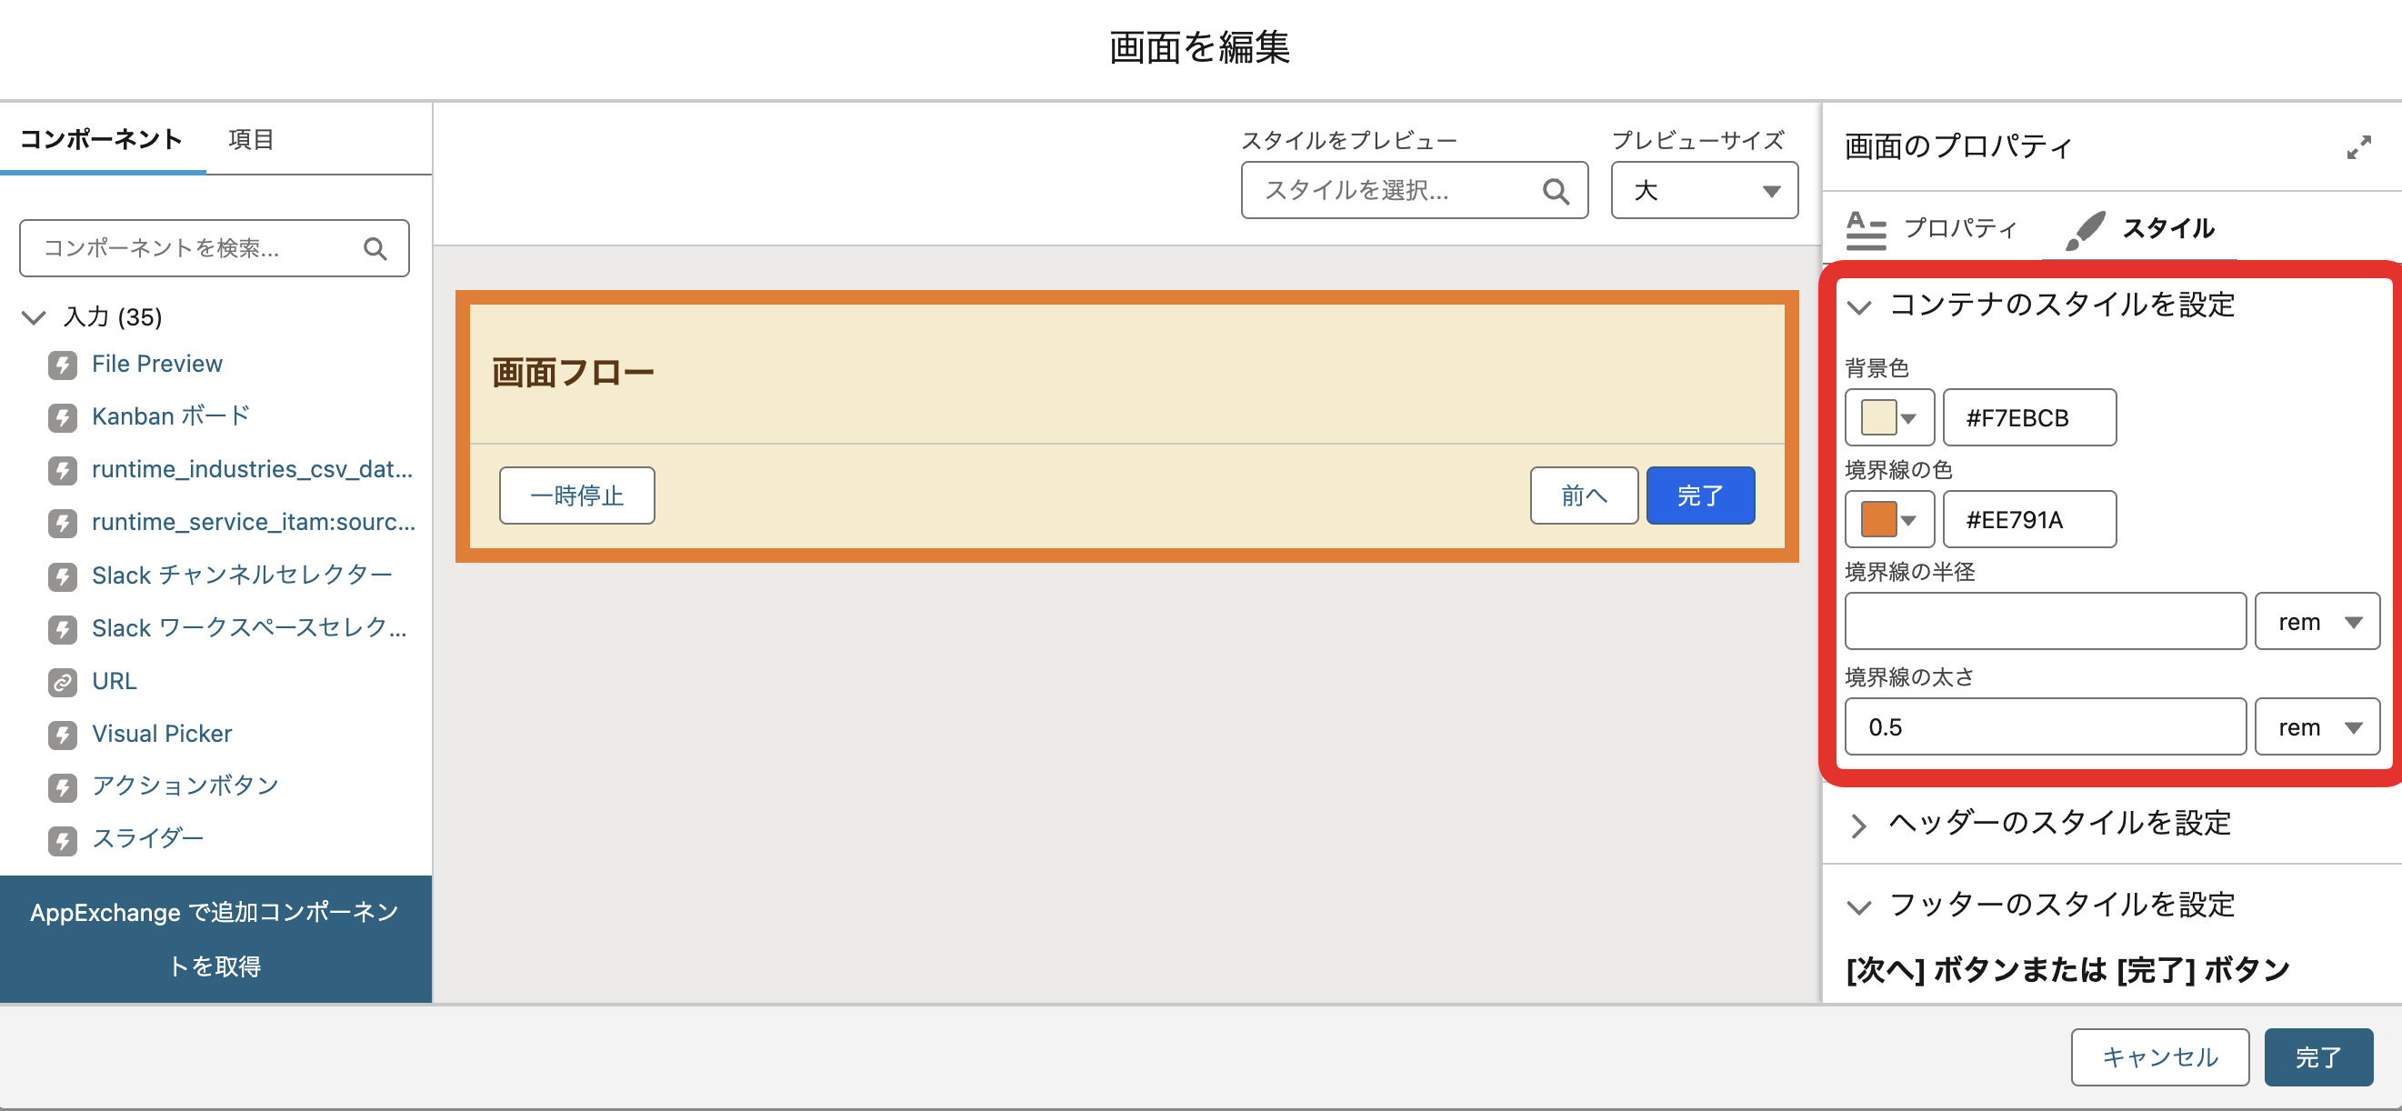Click the search icon in スタイルを選択 field

(x=1555, y=191)
